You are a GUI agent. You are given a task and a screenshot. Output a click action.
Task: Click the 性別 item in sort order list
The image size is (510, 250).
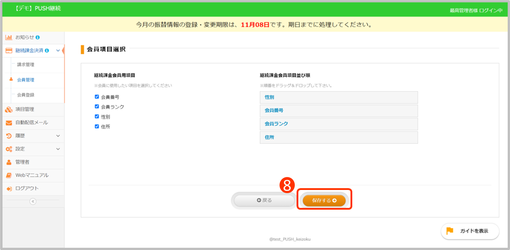(x=338, y=97)
